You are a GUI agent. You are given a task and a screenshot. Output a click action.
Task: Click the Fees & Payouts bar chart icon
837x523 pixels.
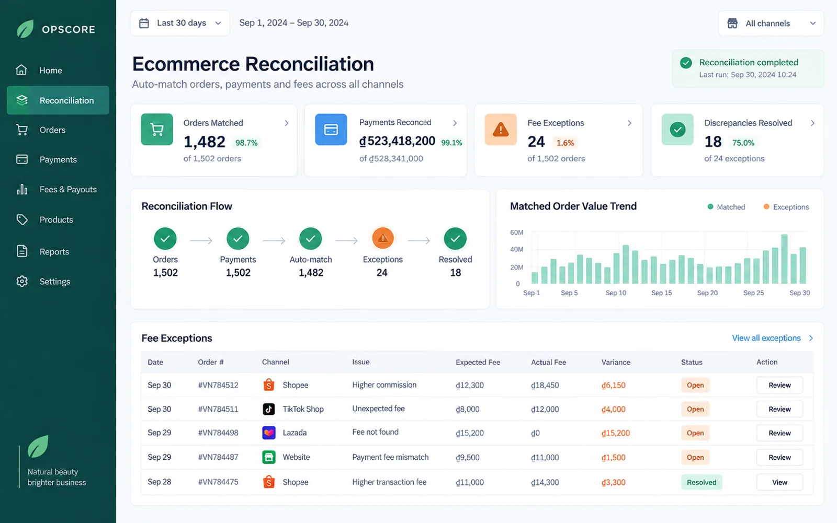point(22,189)
